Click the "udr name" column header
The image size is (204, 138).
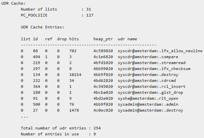pyautogui.click(x=127, y=39)
